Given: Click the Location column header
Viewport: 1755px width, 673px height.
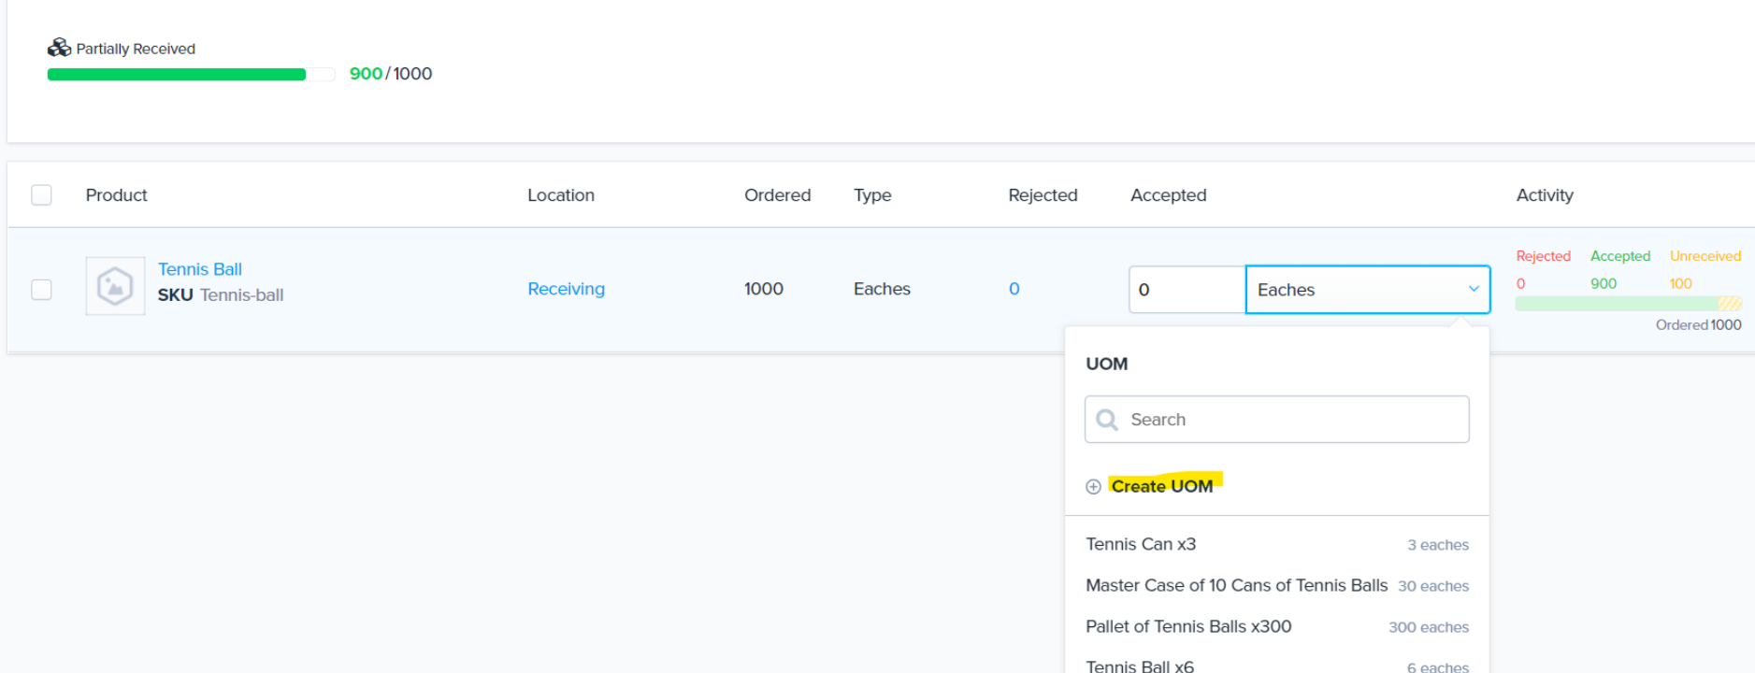Looking at the screenshot, I should click(561, 195).
